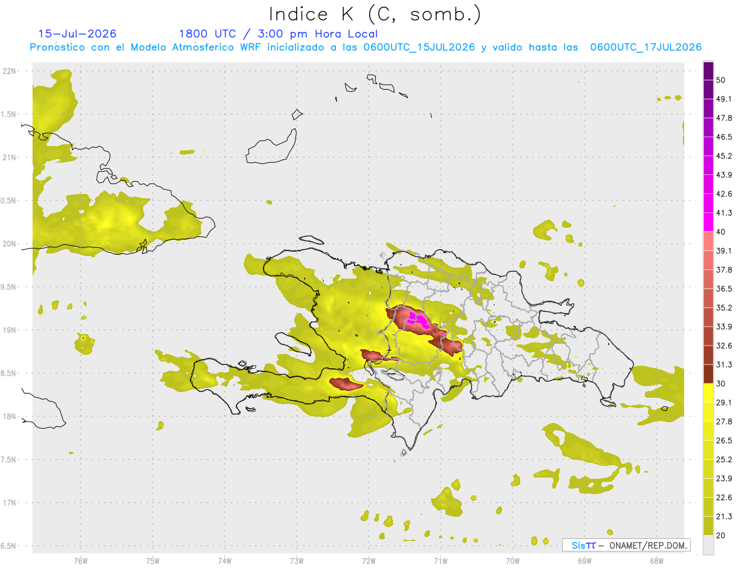The image size is (737, 569).
Task: Click the "21N" latitude label
Action: [x=10, y=157]
